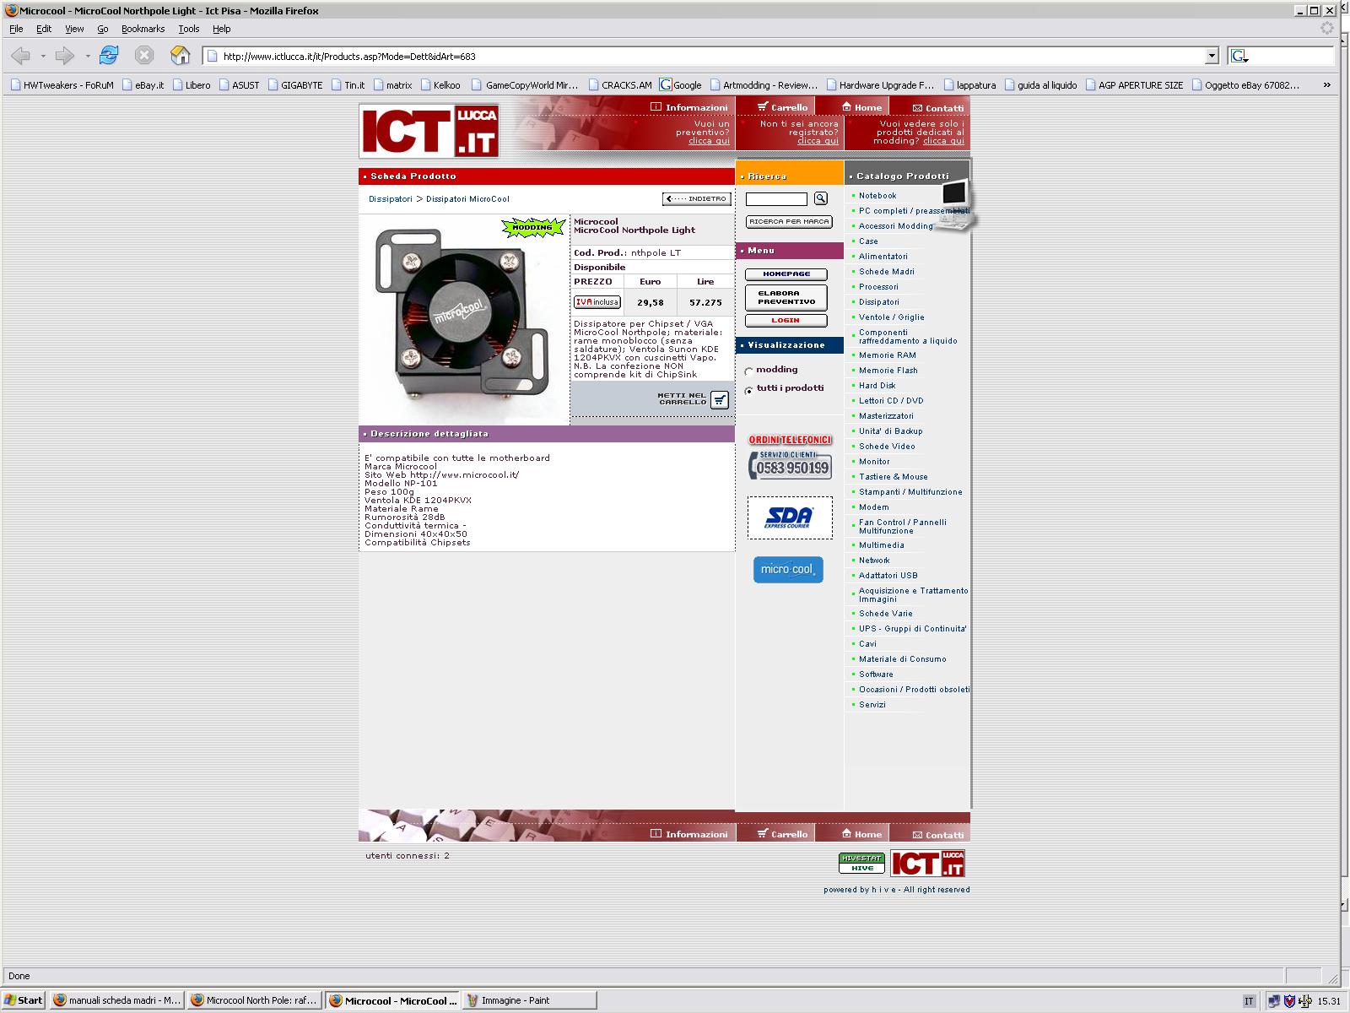The height and width of the screenshot is (1013, 1350).
Task: Open the View menu
Action: (x=74, y=29)
